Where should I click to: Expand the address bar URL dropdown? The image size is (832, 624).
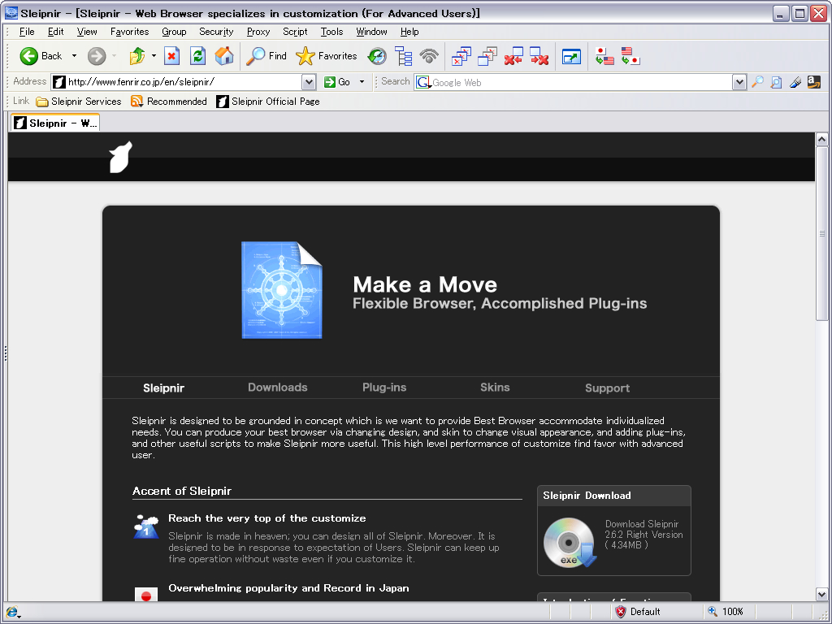point(309,82)
